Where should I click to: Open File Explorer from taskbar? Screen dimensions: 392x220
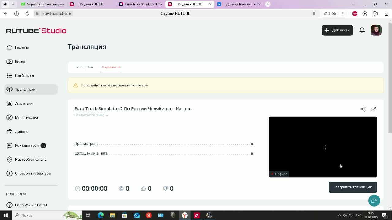(112, 215)
